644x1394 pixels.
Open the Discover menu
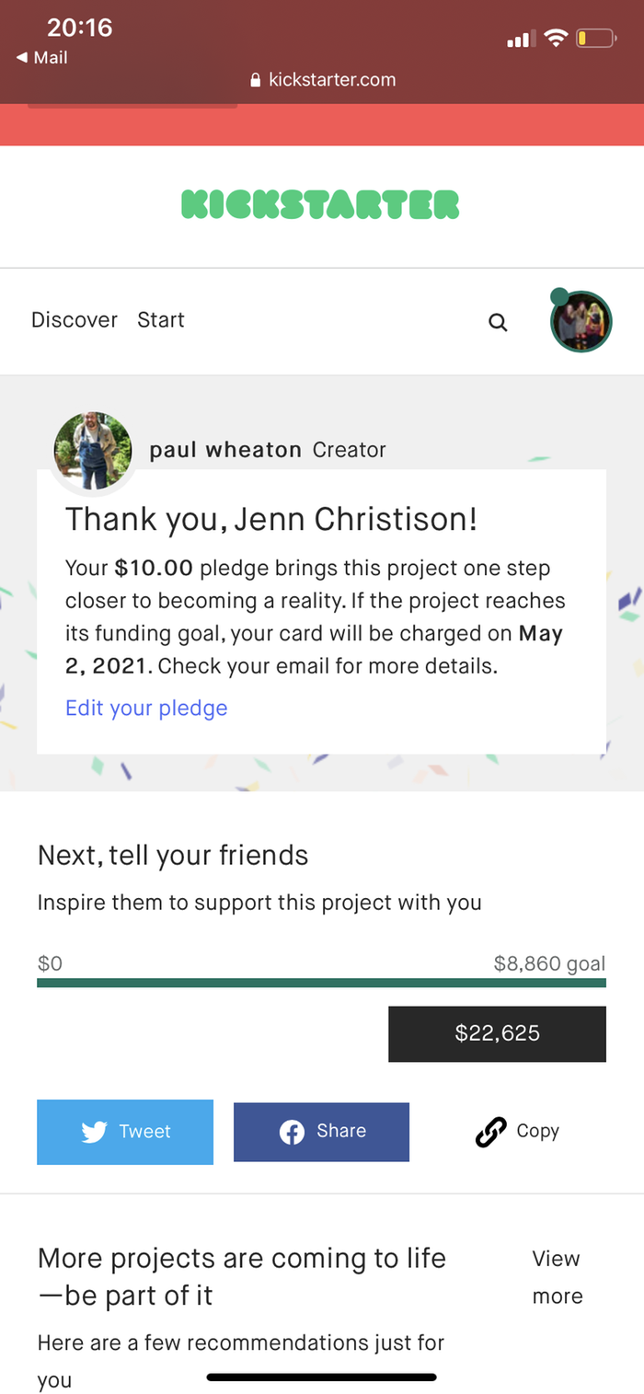click(x=75, y=320)
